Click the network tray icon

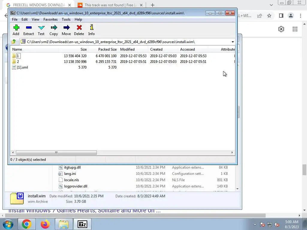pos(270,224)
